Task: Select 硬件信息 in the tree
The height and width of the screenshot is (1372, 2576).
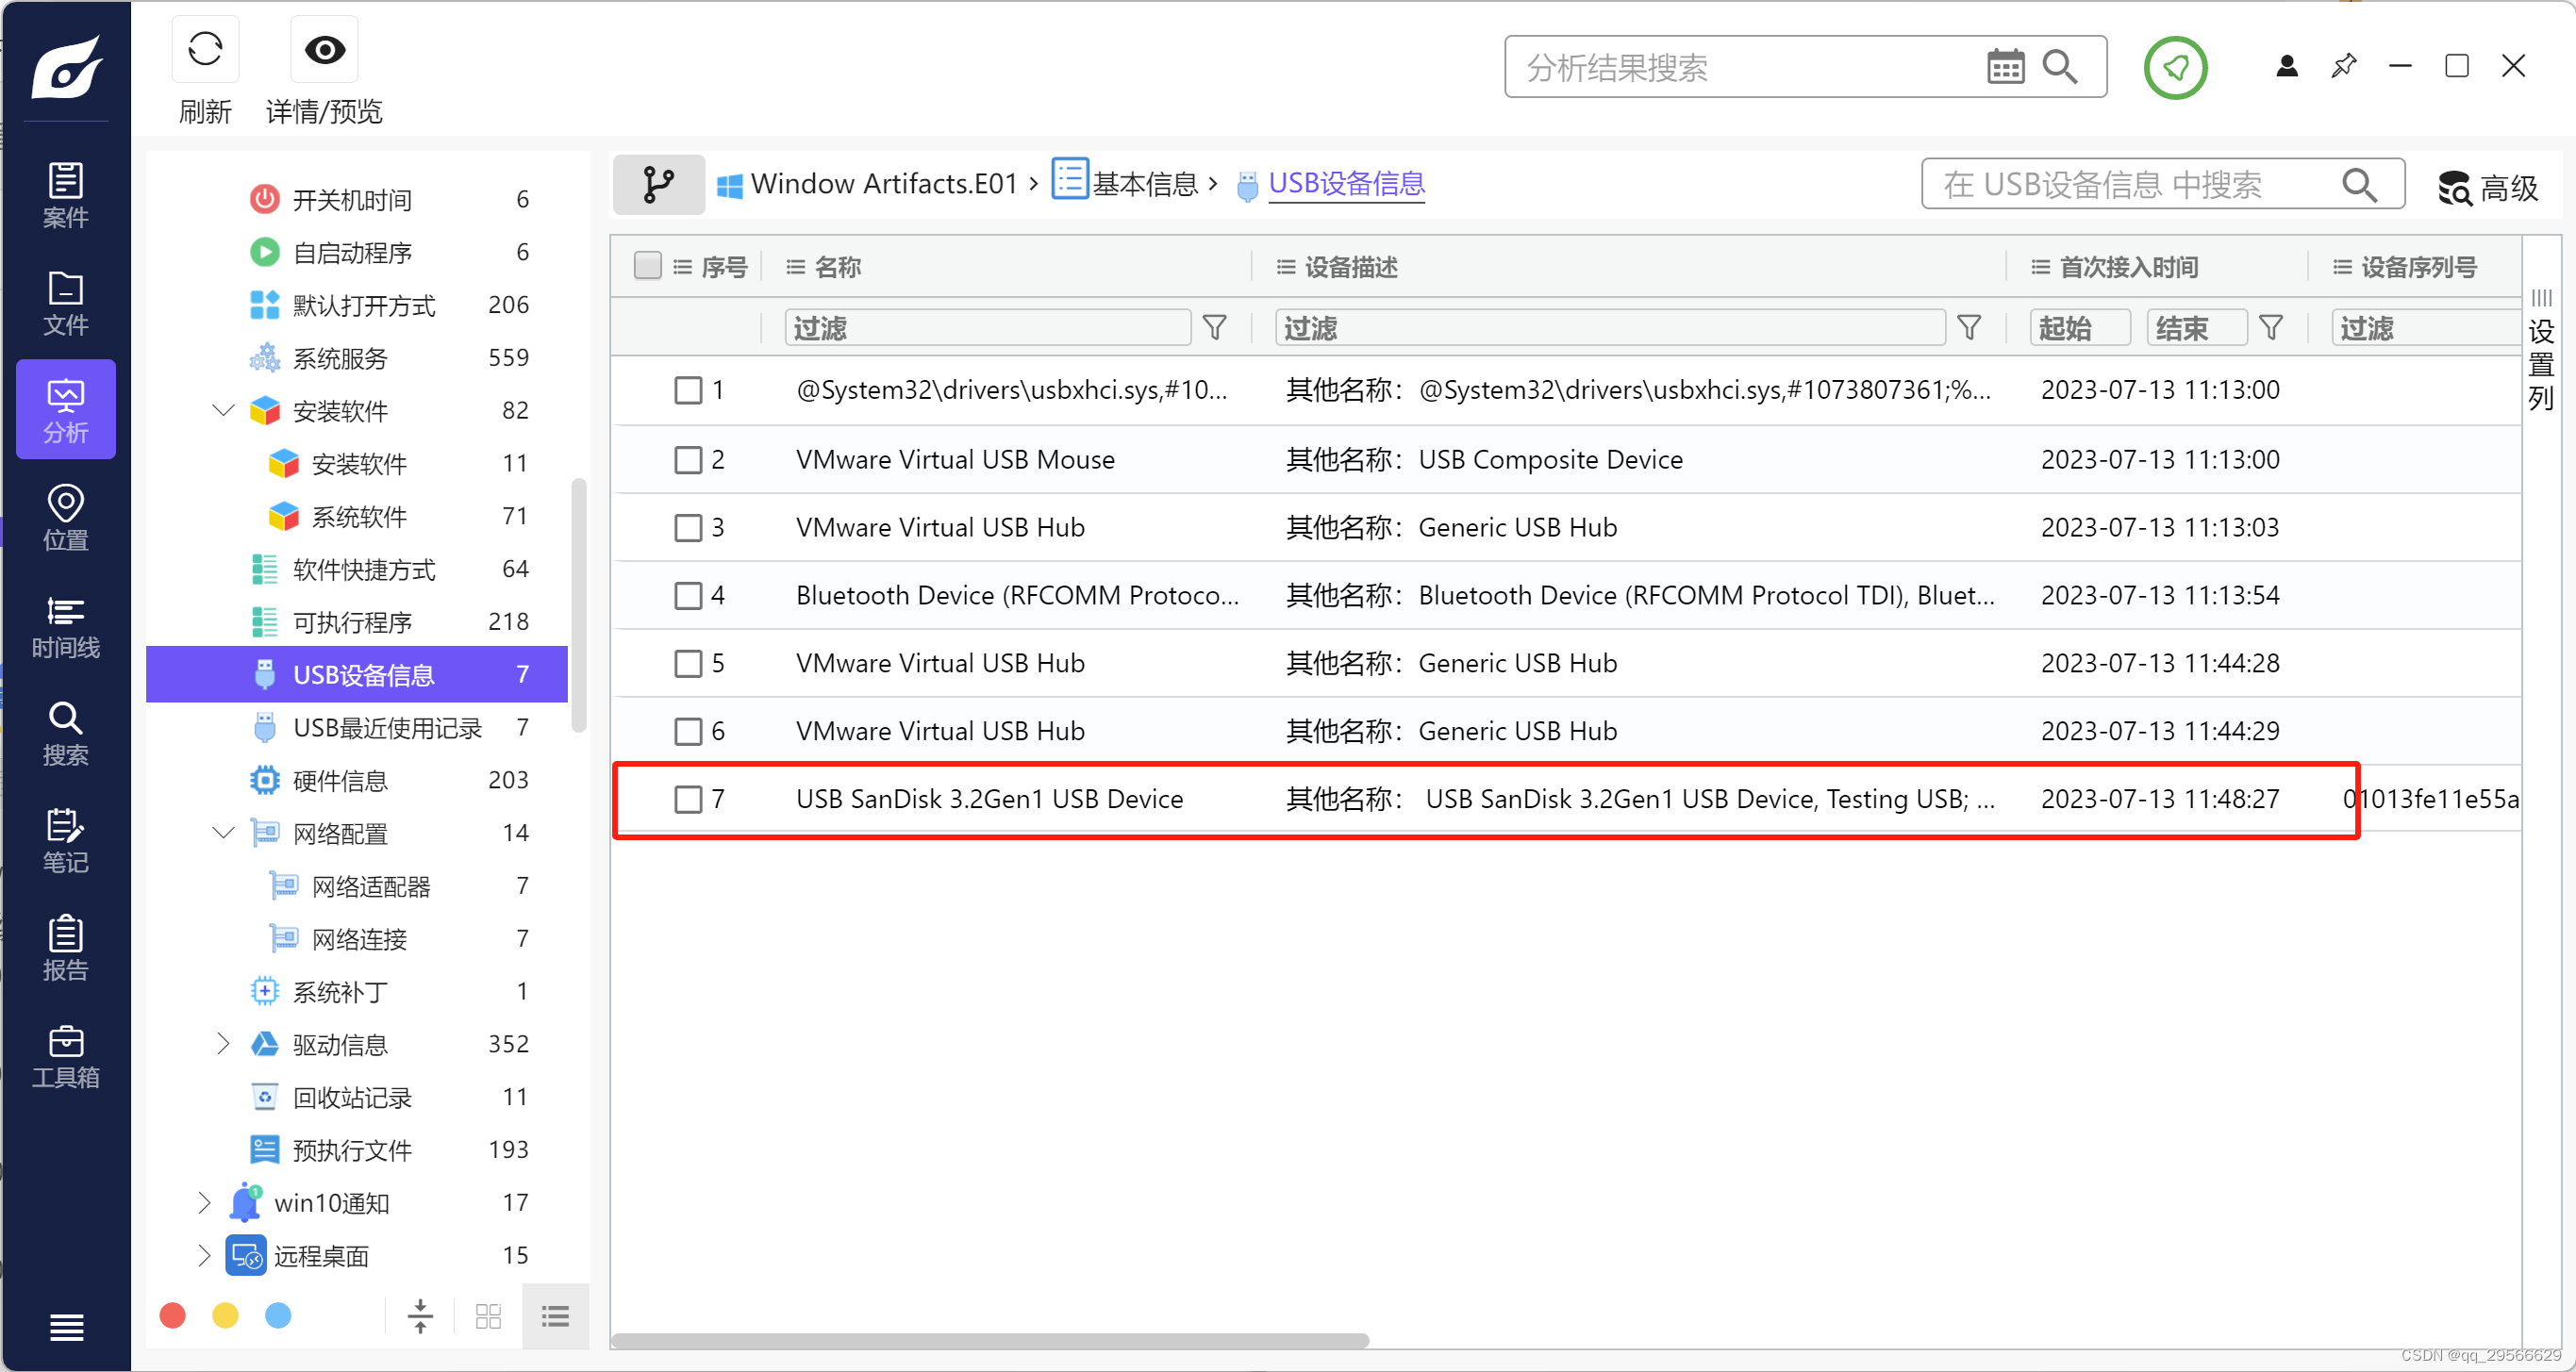Action: coord(357,781)
